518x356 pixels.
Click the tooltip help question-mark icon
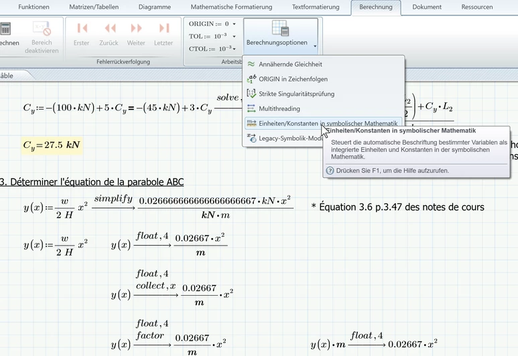click(330, 171)
